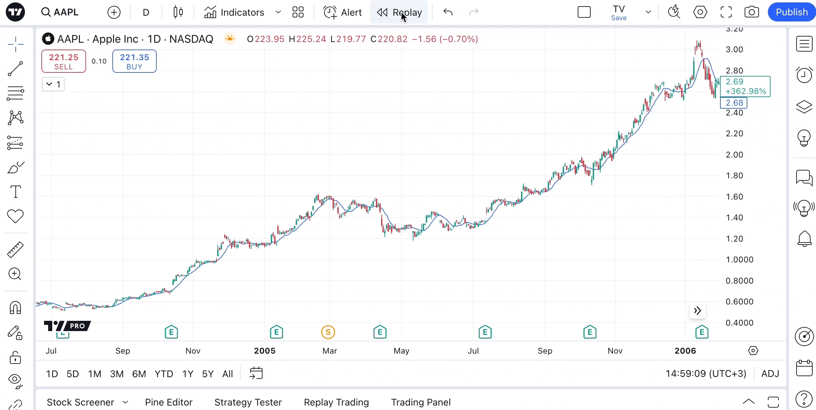
Task: Click the Publish button
Action: (x=791, y=12)
